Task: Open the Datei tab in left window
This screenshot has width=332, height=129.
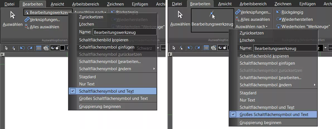Action: (x=9, y=4)
